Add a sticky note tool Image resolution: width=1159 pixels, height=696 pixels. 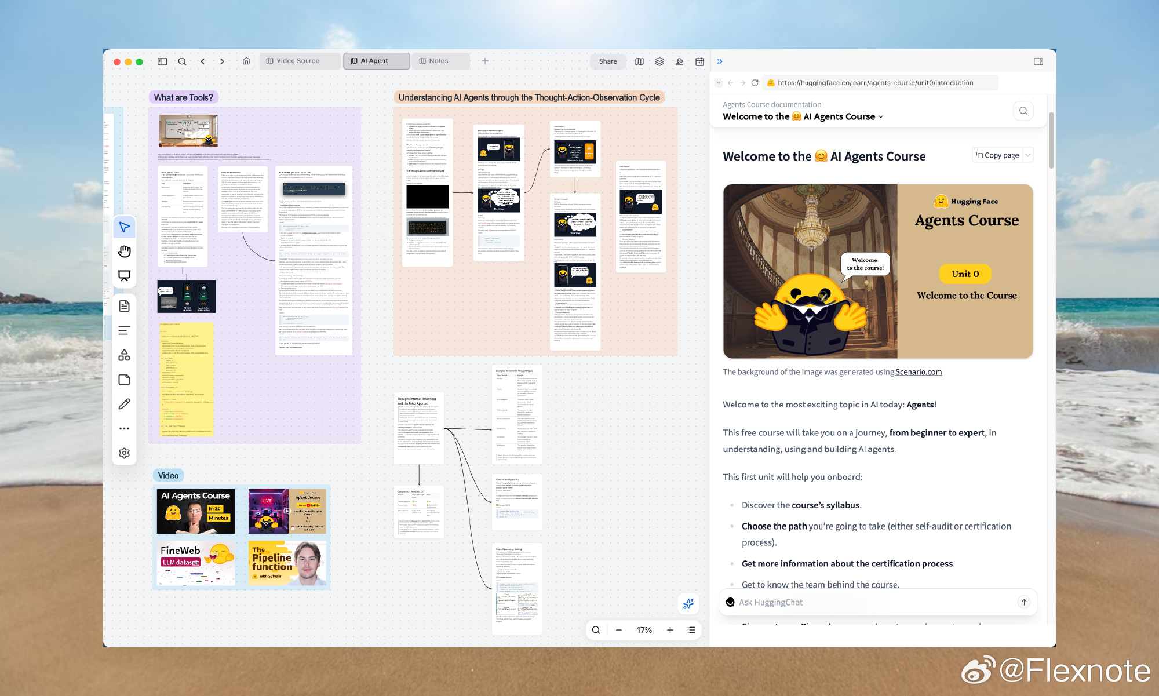[124, 380]
